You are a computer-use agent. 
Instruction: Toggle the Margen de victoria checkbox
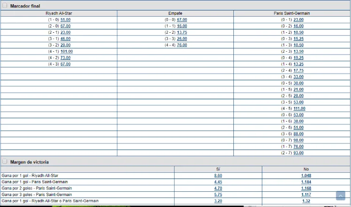coord(5,162)
